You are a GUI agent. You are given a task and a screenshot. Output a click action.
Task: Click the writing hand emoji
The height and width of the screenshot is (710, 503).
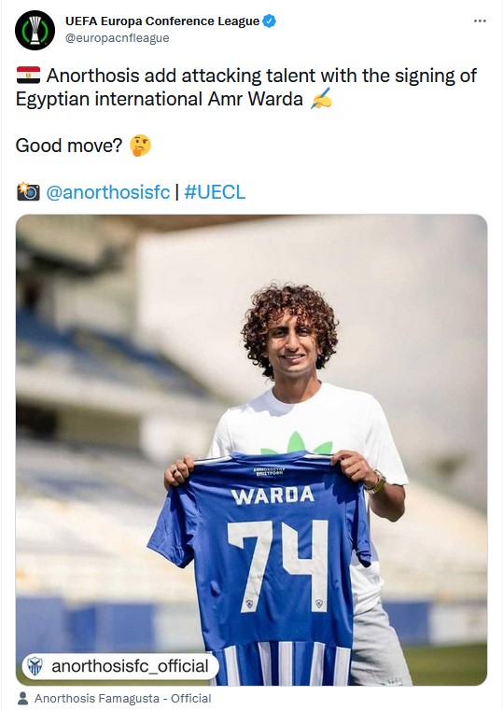[321, 98]
